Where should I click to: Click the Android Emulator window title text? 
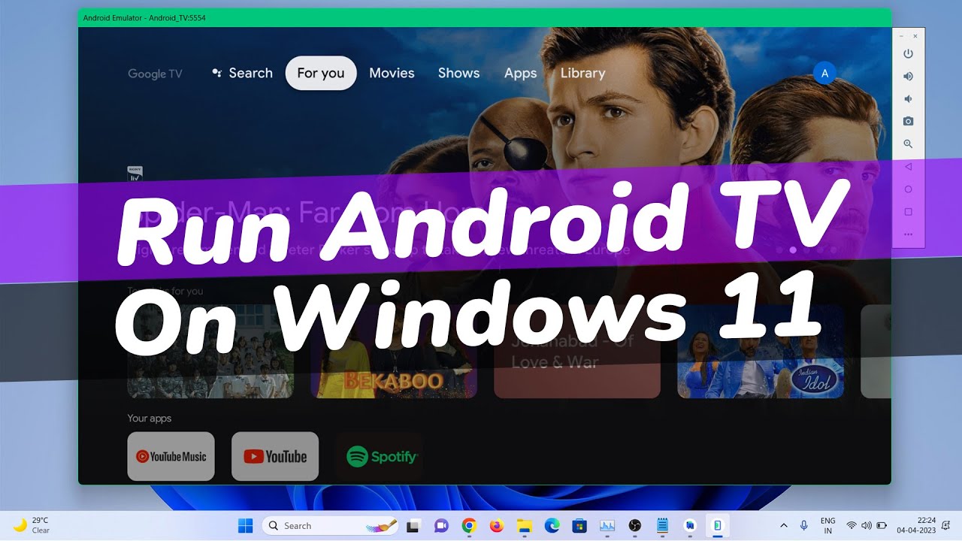click(144, 17)
